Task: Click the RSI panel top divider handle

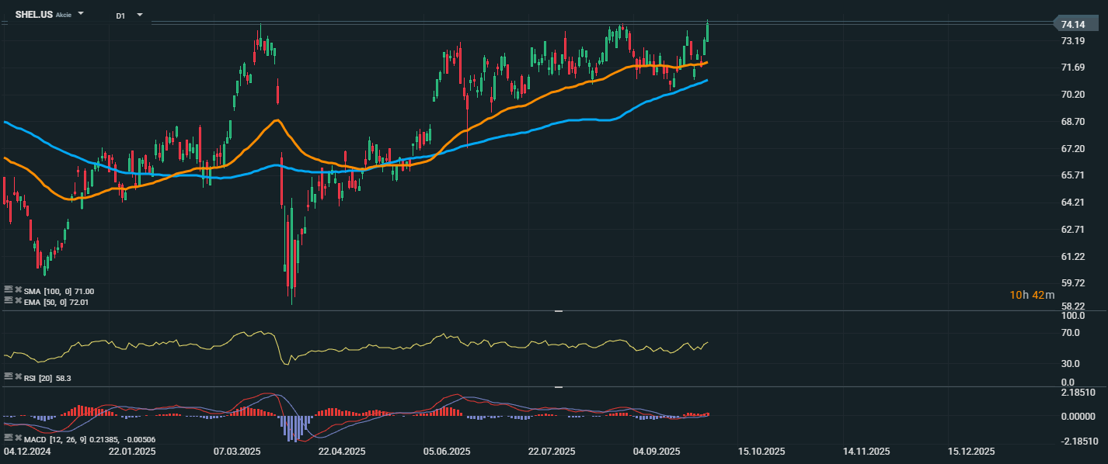Action: click(x=558, y=311)
